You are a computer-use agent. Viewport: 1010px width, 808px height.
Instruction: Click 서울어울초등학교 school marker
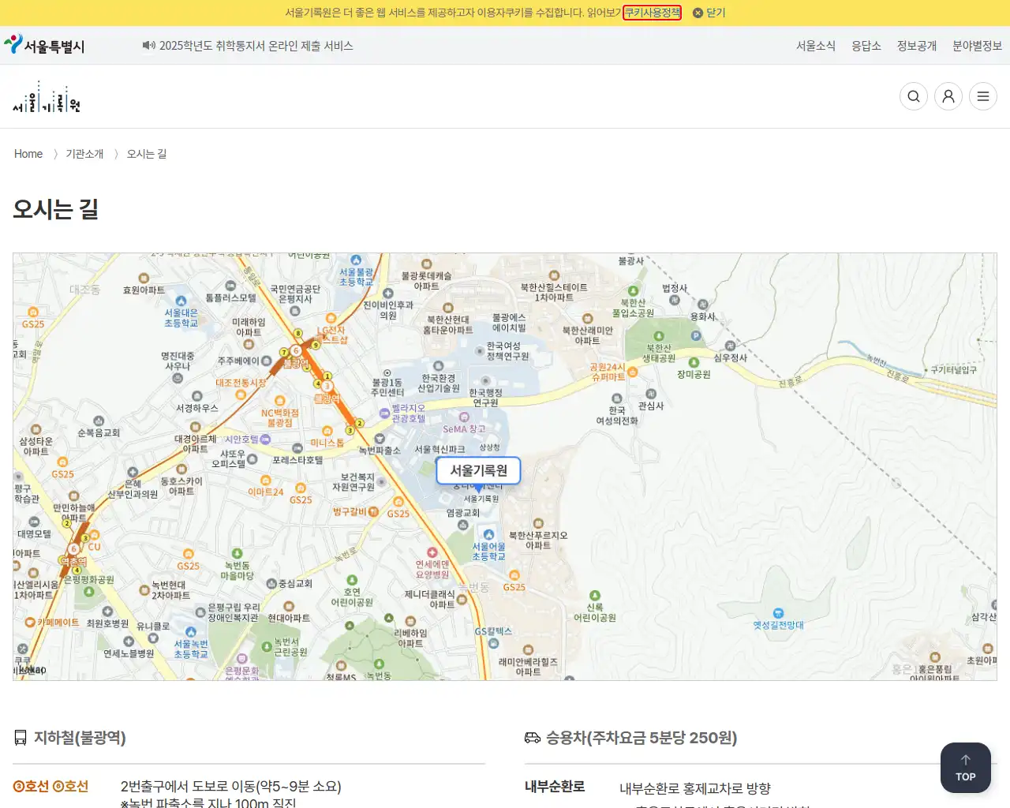click(488, 545)
